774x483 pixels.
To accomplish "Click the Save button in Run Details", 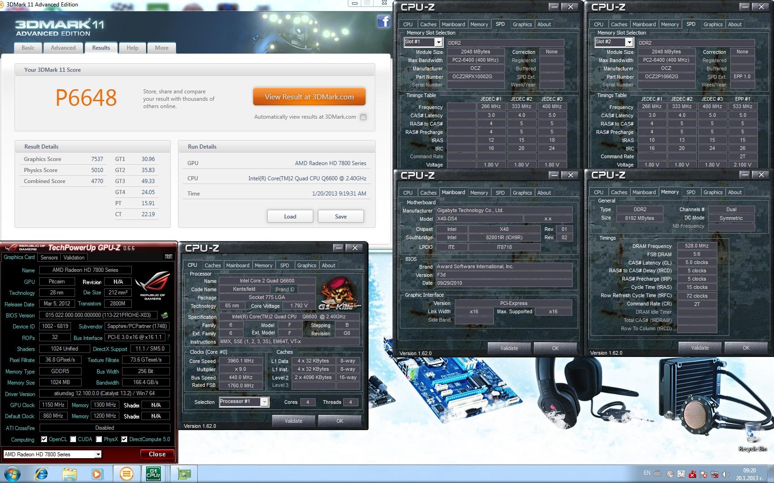I will click(x=341, y=217).
